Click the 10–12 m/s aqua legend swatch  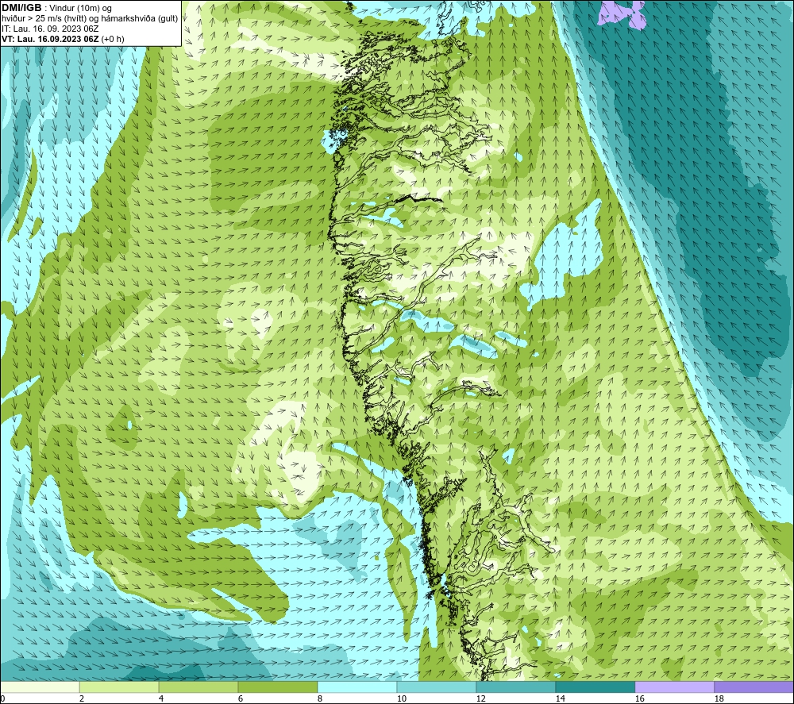coord(437,687)
